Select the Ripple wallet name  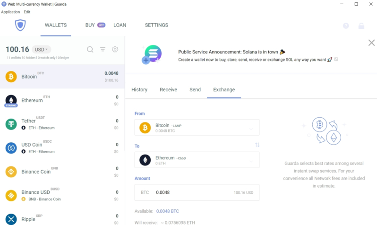(28, 219)
